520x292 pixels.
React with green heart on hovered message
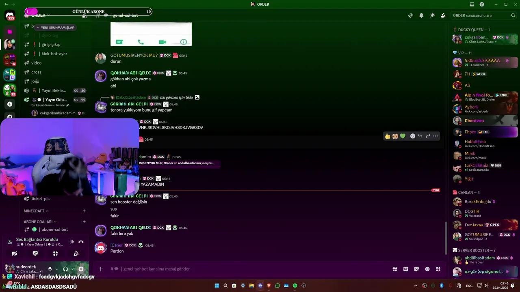tap(403, 136)
